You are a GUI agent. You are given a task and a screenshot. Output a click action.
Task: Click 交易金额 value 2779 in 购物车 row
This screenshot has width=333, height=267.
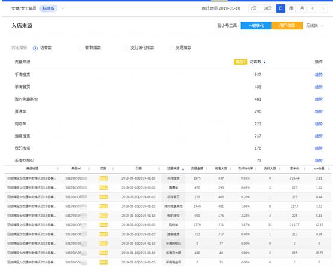tap(197, 225)
